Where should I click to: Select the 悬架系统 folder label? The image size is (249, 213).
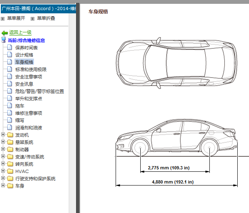(x=24, y=143)
